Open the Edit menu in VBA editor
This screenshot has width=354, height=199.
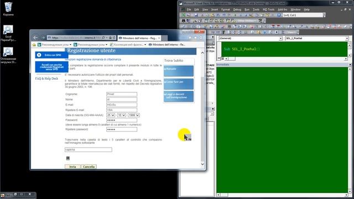pos(197,10)
